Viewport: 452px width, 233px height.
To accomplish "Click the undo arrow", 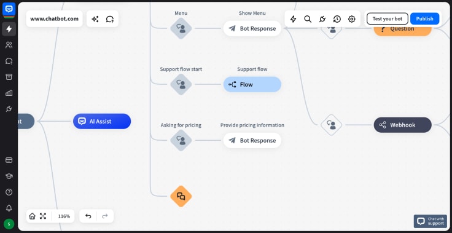I will (88, 216).
